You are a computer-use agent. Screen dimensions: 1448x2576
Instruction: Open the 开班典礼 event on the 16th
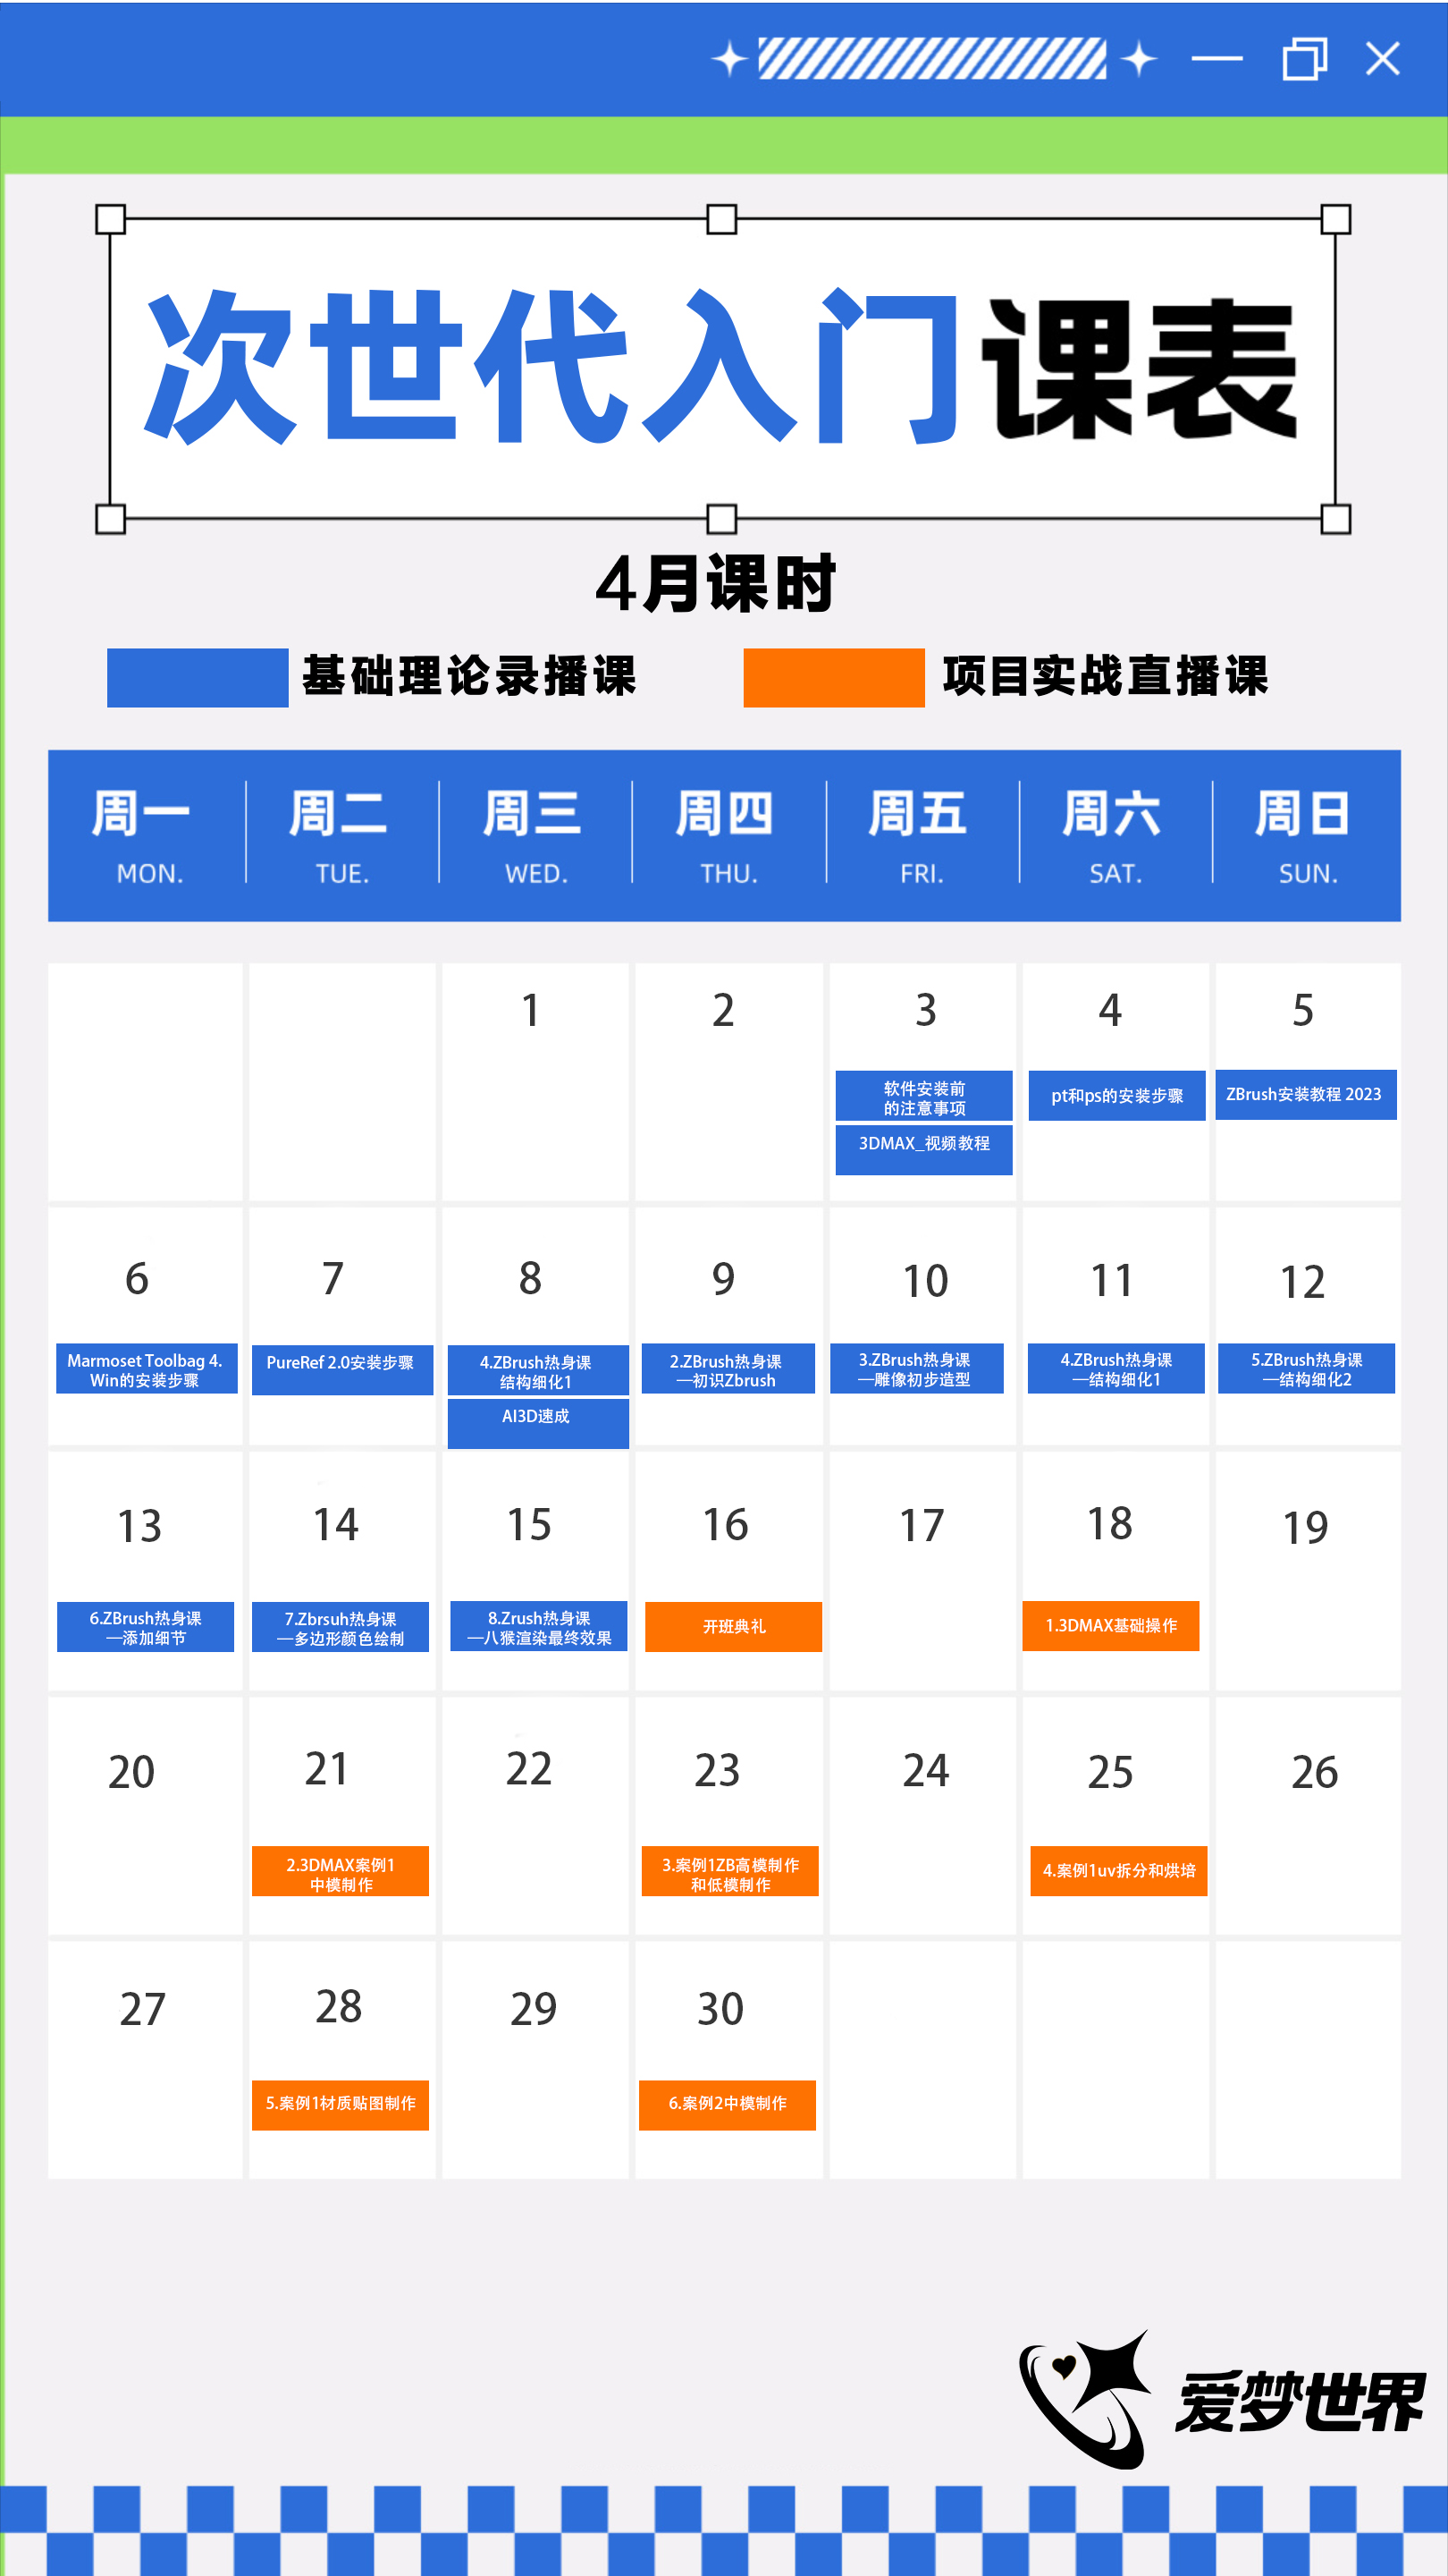pos(734,1626)
